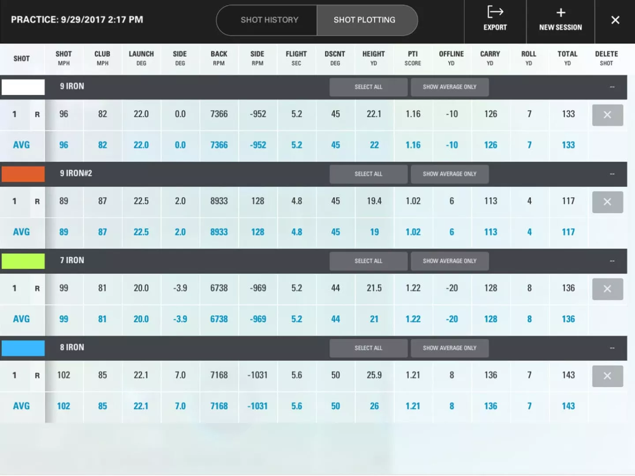Collapse the 8 Iron group section
The width and height of the screenshot is (635, 476).
[612, 348]
